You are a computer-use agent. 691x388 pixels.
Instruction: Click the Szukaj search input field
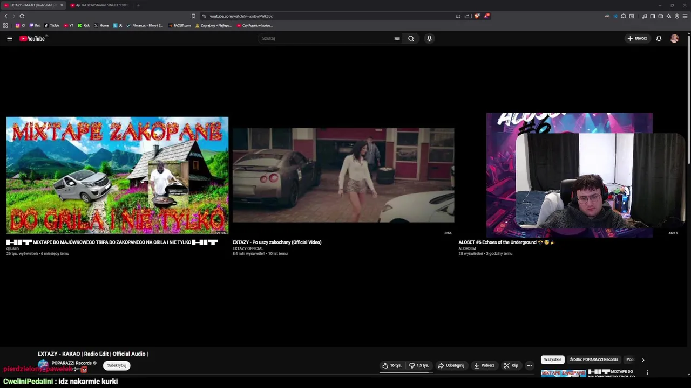327,38
